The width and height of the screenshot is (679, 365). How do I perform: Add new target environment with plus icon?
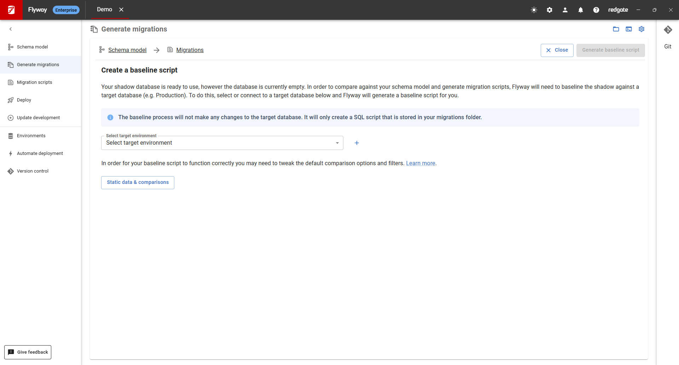357,143
